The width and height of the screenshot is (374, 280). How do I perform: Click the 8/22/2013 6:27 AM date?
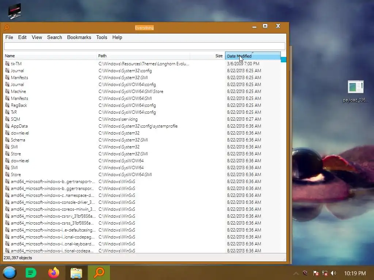(x=244, y=119)
